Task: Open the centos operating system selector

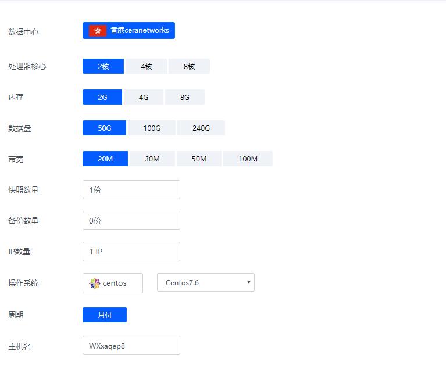Action: coord(113,283)
